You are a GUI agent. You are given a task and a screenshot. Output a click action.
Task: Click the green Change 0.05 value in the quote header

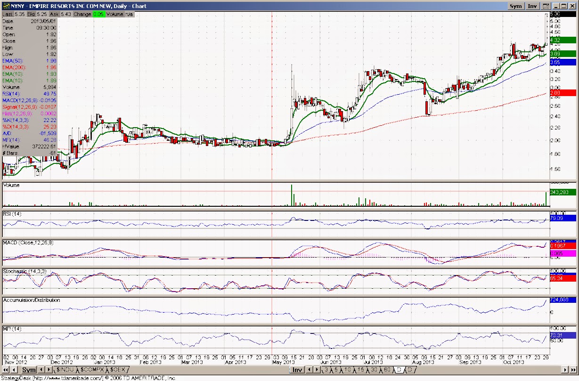pyautogui.click(x=98, y=15)
